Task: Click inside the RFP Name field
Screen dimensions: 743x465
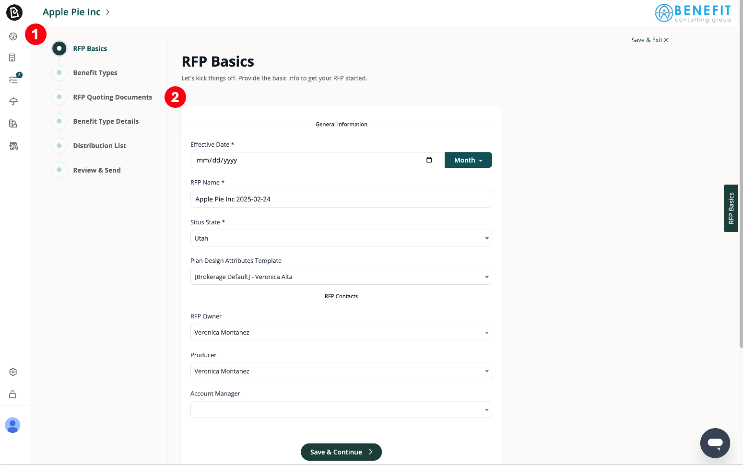Action: 341,198
